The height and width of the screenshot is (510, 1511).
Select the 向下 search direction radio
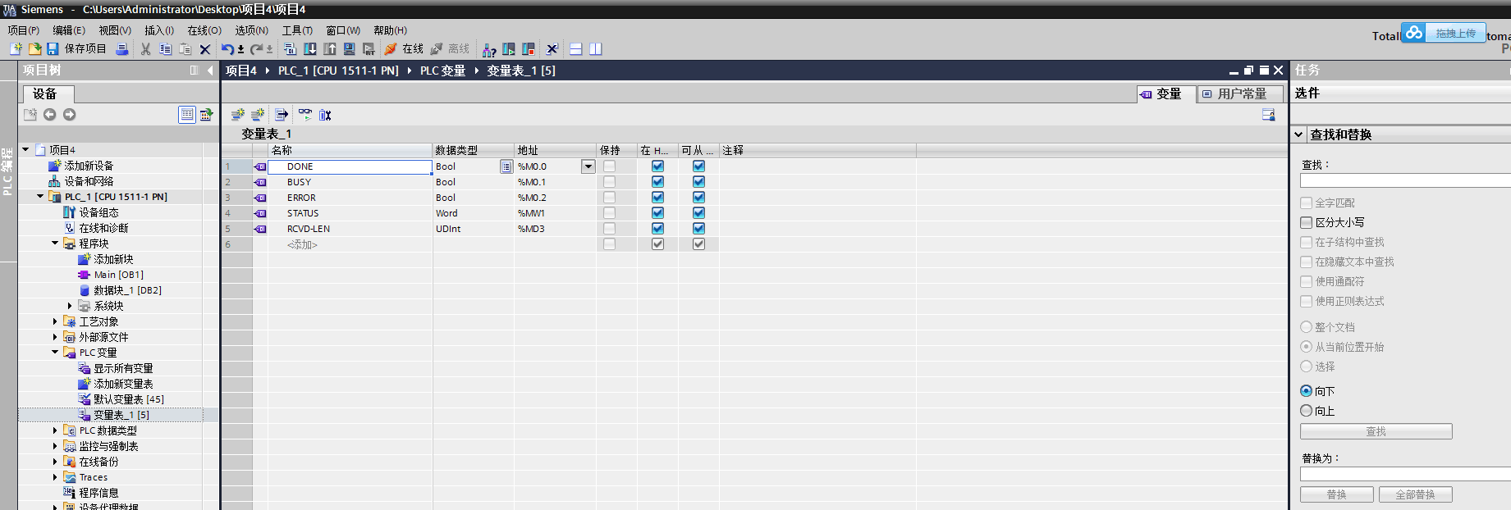point(1306,391)
